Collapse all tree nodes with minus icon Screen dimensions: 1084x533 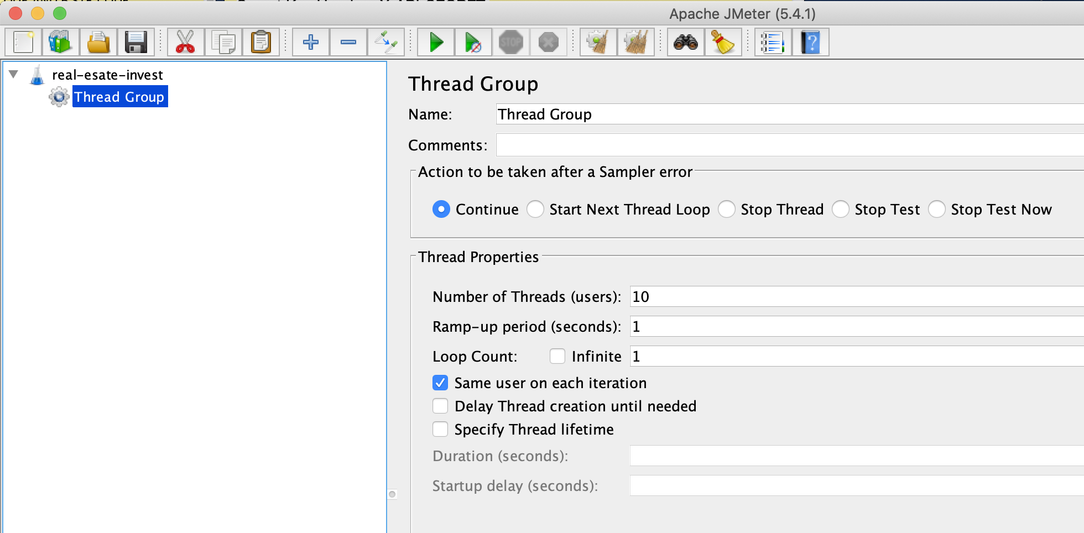click(x=348, y=42)
